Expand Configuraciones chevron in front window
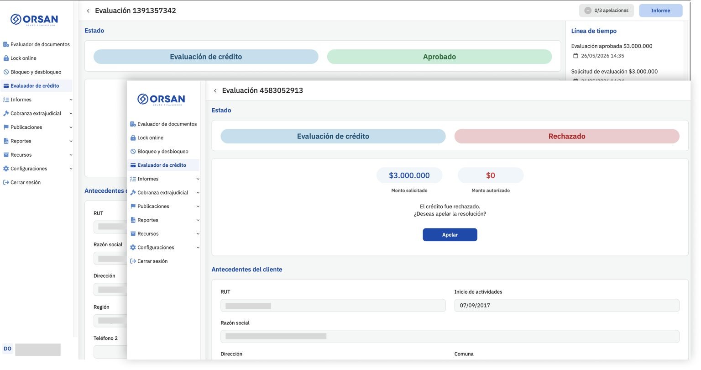The height and width of the screenshot is (370, 701). (x=198, y=247)
